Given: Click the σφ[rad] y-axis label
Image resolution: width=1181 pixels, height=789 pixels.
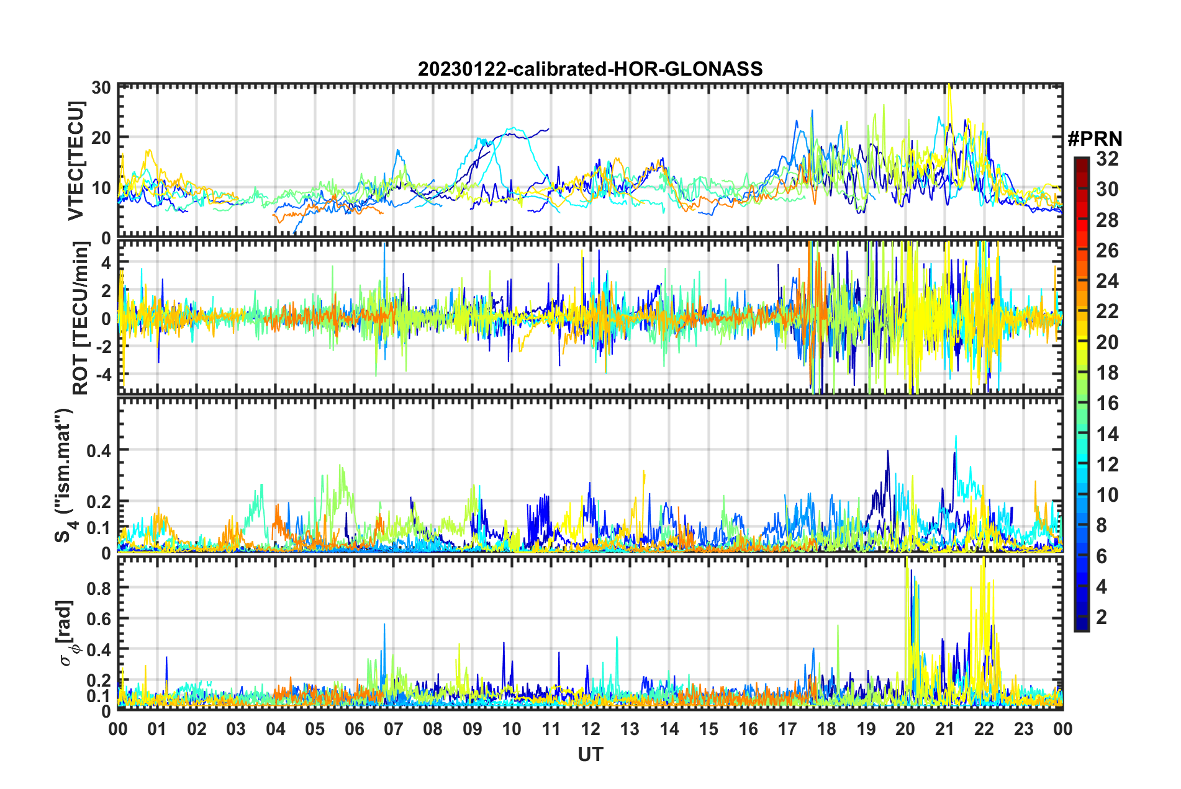Looking at the screenshot, I should [65, 633].
